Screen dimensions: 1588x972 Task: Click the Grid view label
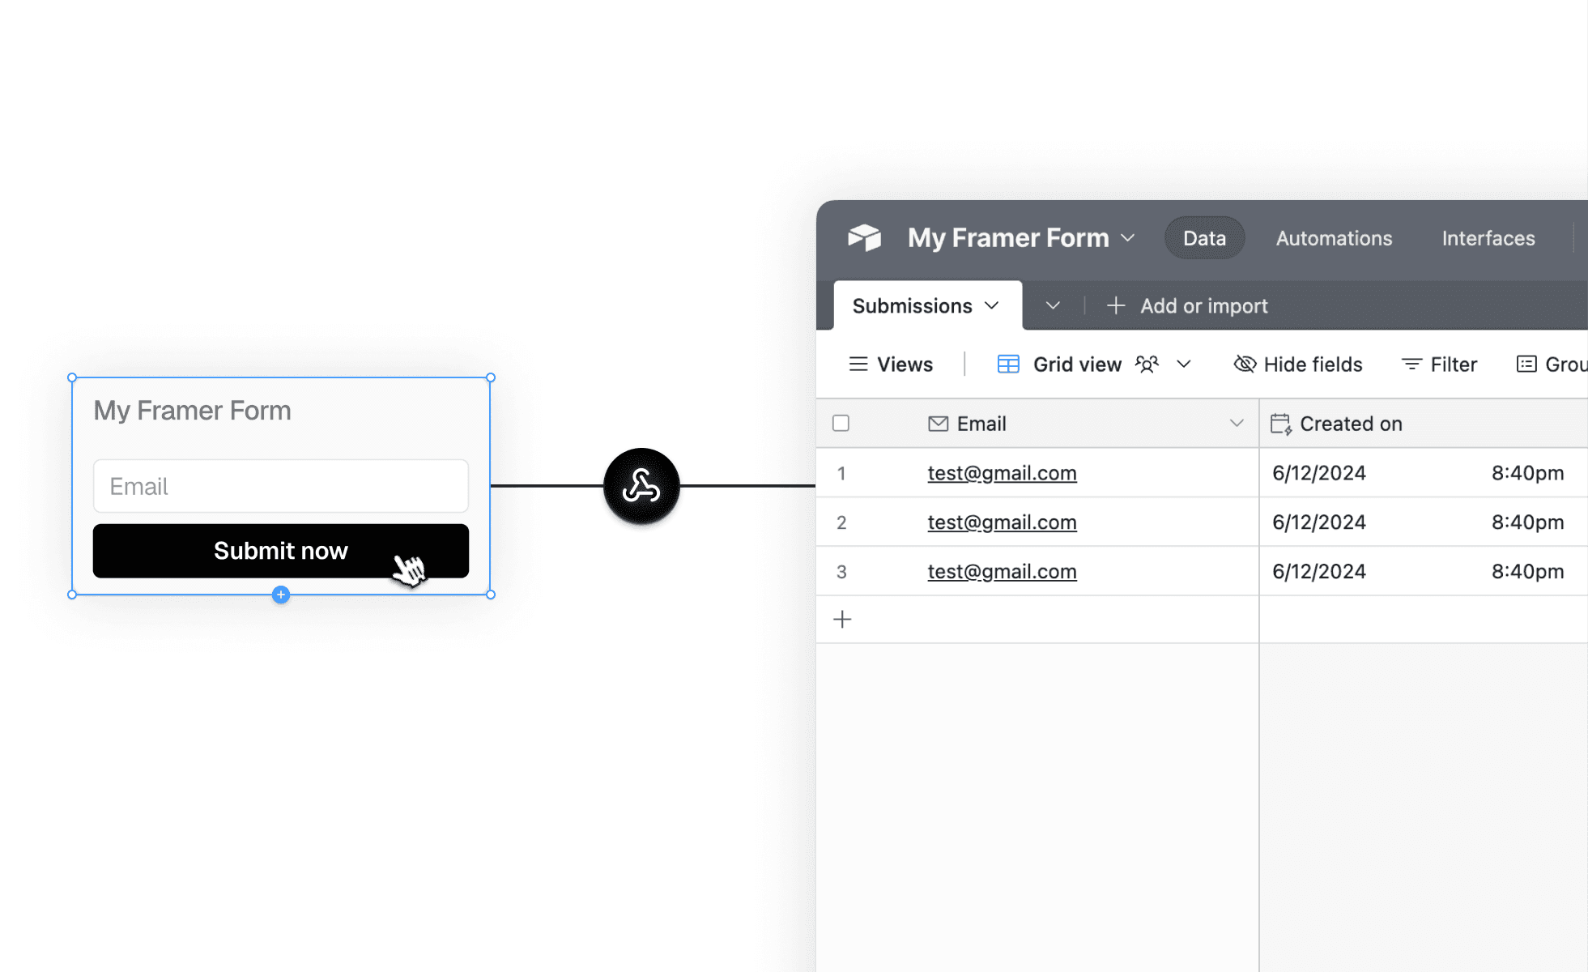(x=1077, y=364)
